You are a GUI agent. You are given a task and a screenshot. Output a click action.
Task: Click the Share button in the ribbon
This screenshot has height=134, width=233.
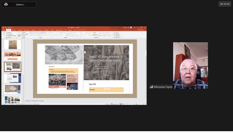pos(142,30)
